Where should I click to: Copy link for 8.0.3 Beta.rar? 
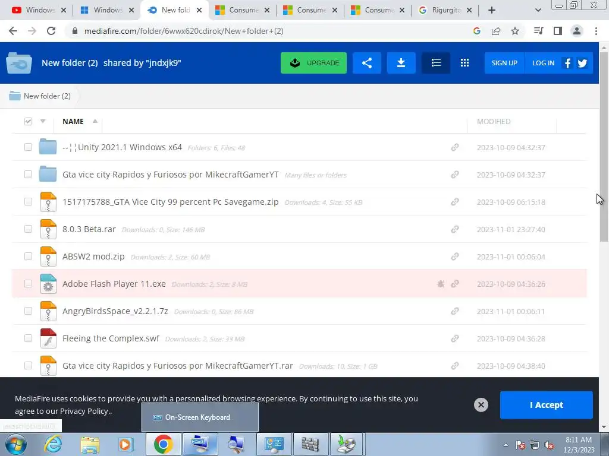(x=455, y=229)
